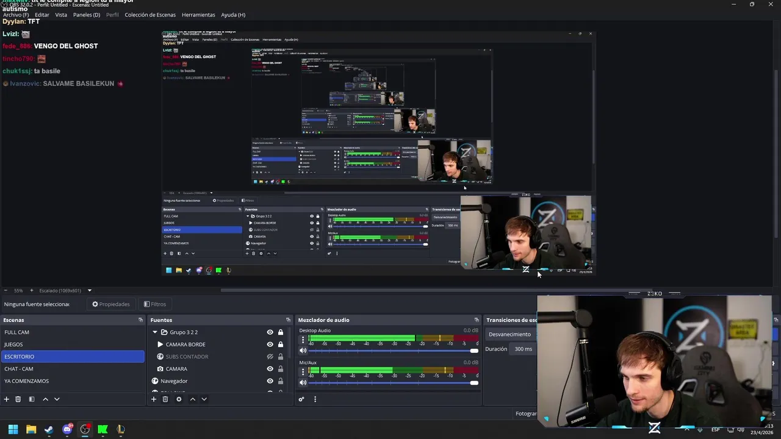Open the Archivo menu
The height and width of the screenshot is (439, 781).
click(x=16, y=15)
